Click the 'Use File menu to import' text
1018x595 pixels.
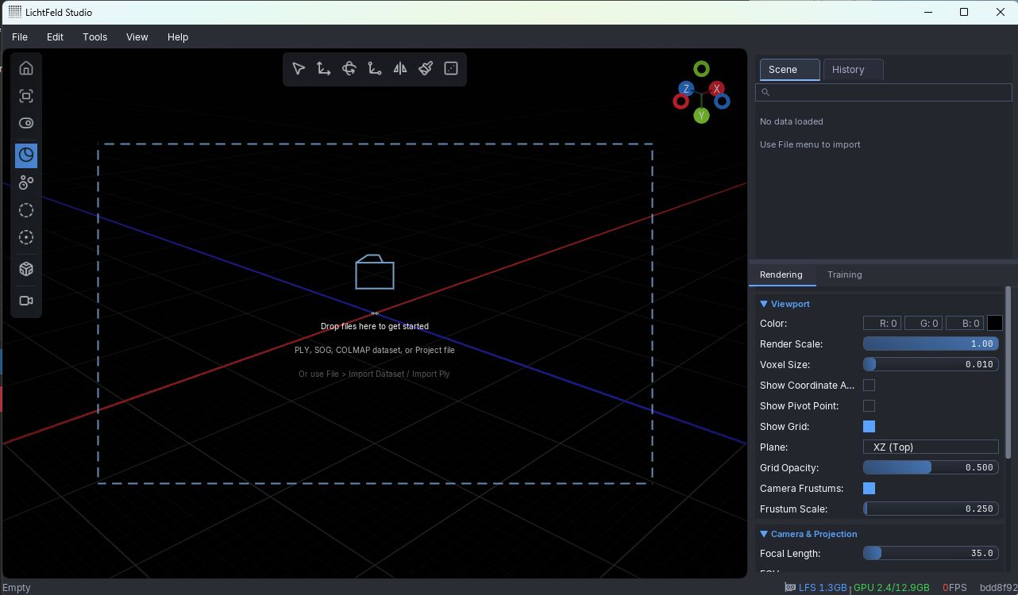tap(810, 145)
